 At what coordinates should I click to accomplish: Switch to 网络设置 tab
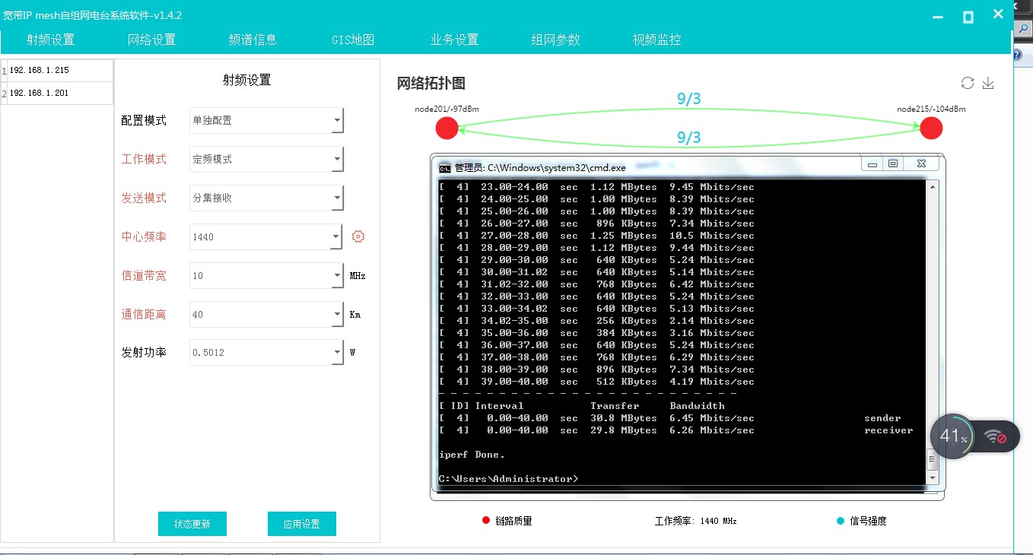pos(151,40)
